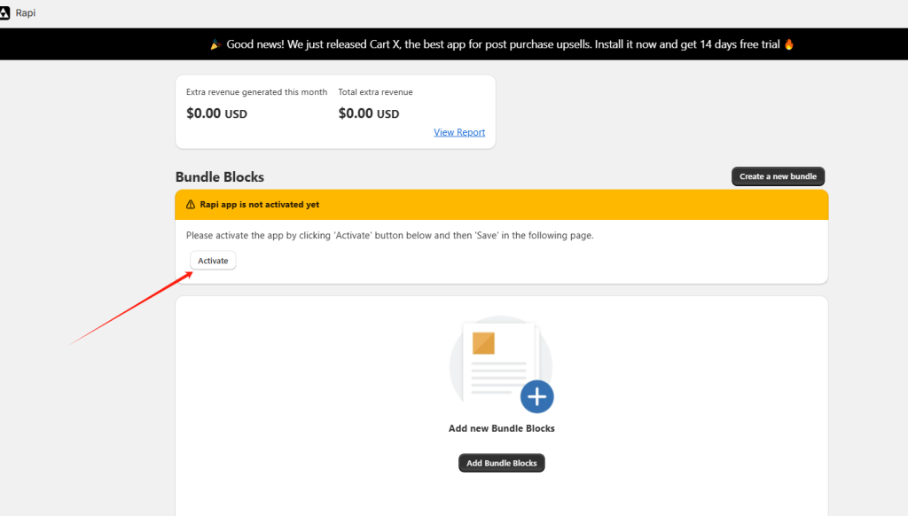Click the party popper emoji in banner
Screen dimensions: 908x516
click(x=215, y=44)
